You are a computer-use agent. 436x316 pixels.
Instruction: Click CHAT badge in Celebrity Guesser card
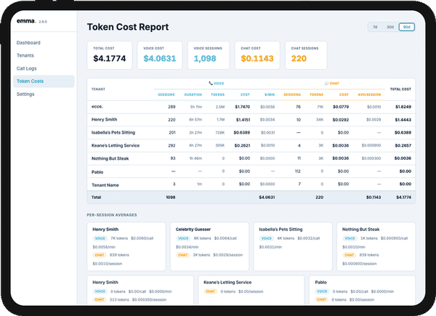(x=182, y=255)
